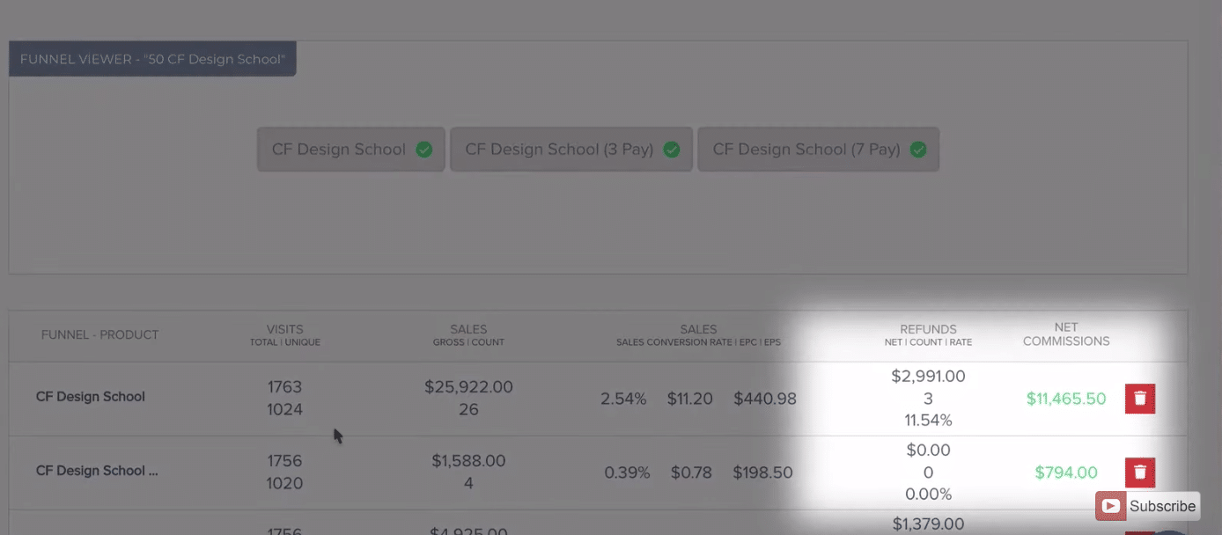
Task: Click the Subscribe button
Action: pyautogui.click(x=1148, y=506)
